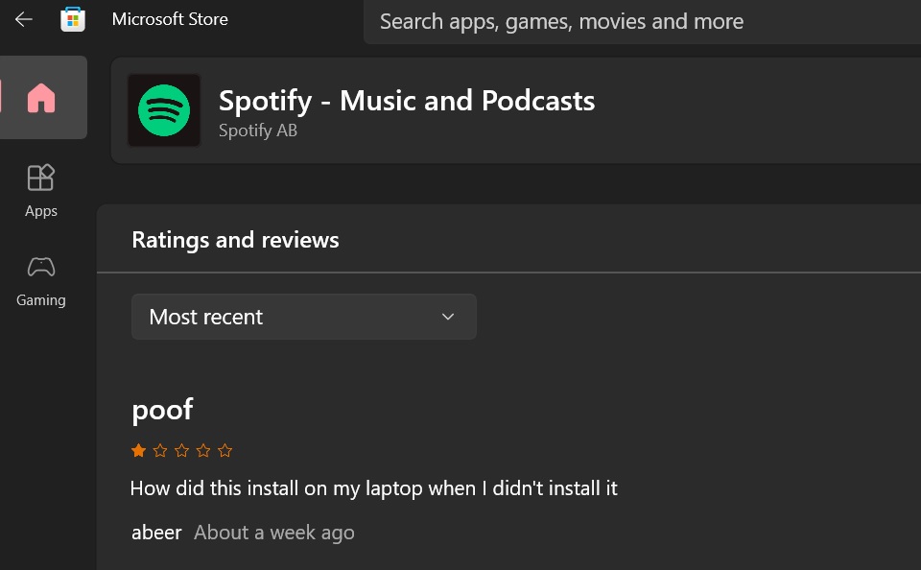Screen dimensions: 921x570
Task: Click the second star in poof review
Action: (160, 450)
